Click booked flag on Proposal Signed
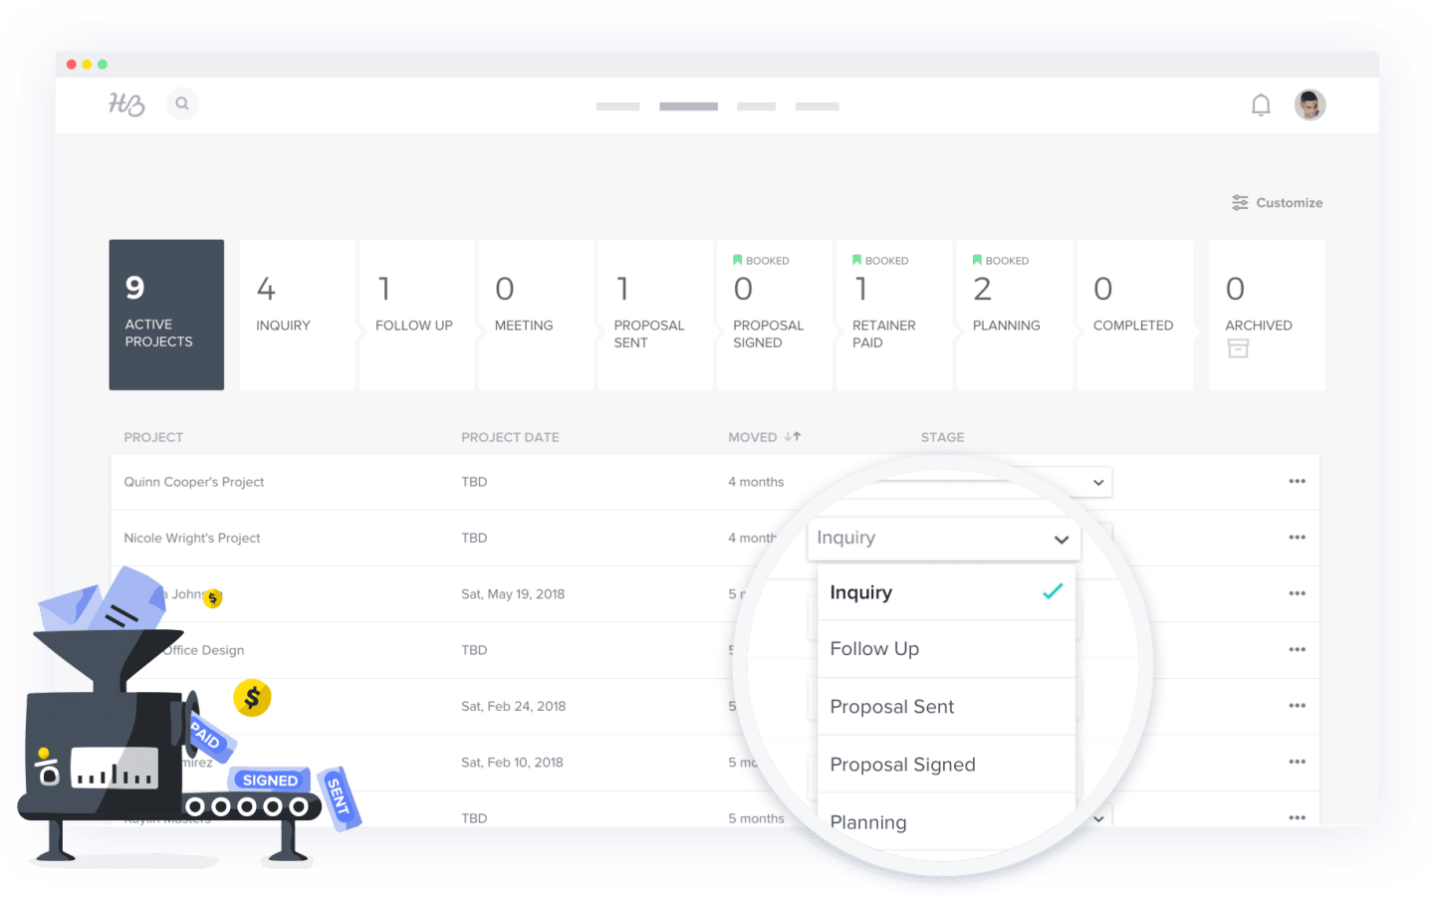The width and height of the screenshot is (1434, 897). [738, 260]
